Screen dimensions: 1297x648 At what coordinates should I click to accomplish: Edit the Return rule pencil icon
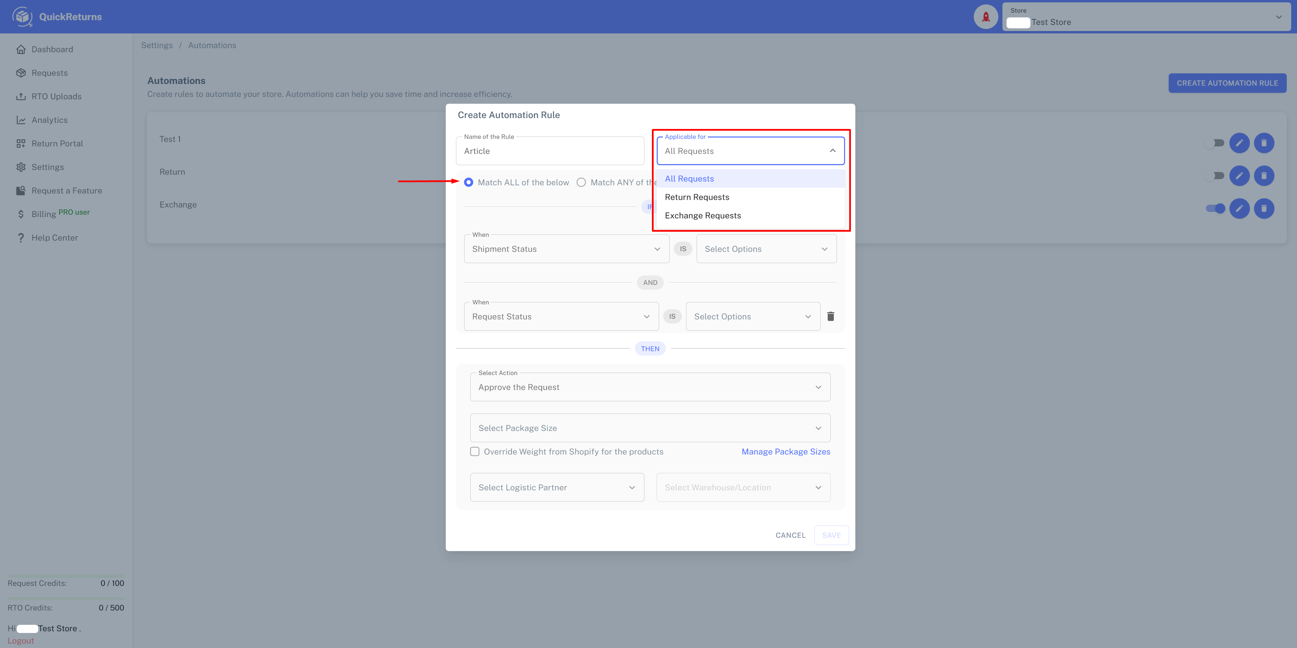[x=1239, y=176]
